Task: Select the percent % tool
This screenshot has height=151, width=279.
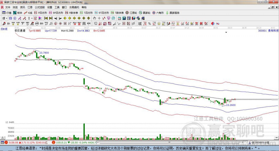Action: (x=150, y=24)
